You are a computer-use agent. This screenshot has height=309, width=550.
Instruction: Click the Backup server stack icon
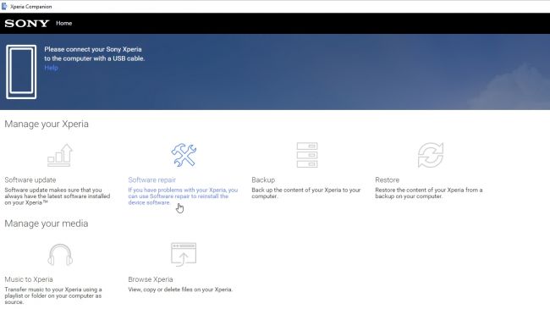[307, 155]
